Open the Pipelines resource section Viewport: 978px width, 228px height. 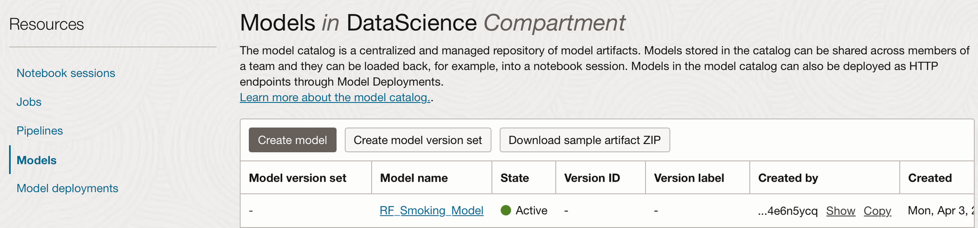[x=40, y=131]
